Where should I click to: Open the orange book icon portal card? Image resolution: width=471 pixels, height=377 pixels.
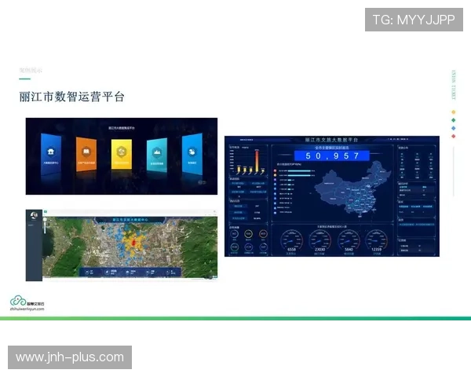point(86,154)
